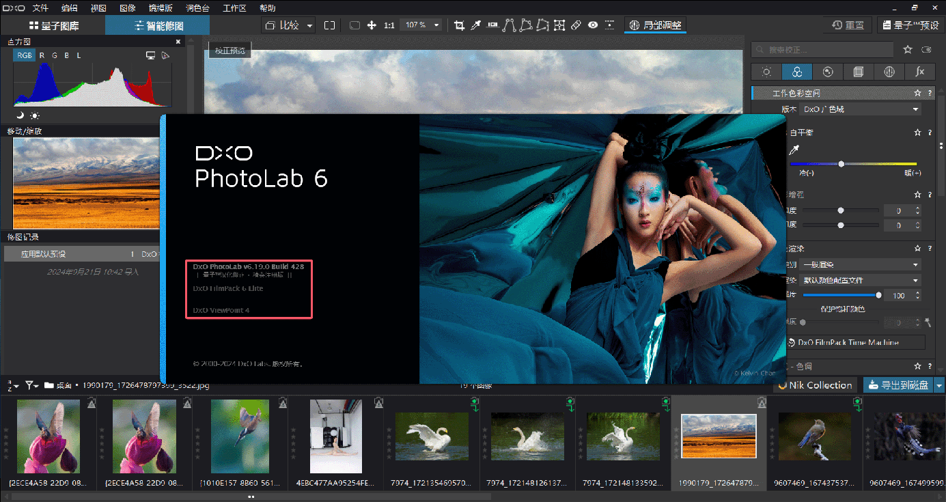This screenshot has width=946, height=502.
Task: Open the filmstrip filter funnel
Action: (x=31, y=385)
